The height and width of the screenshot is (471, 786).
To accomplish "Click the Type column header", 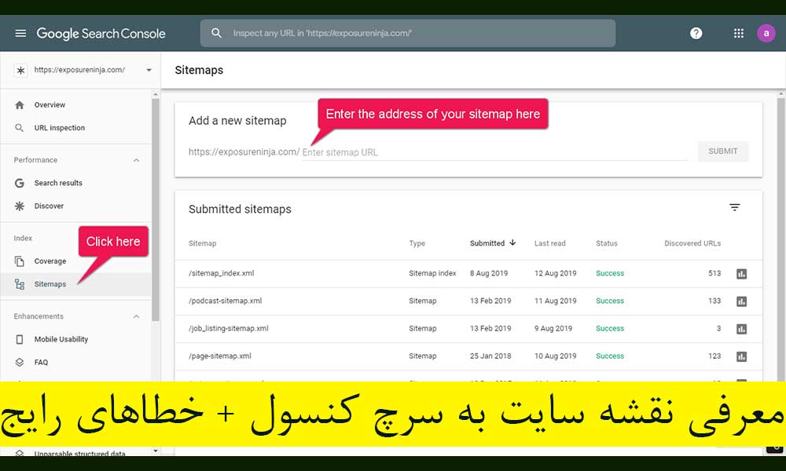I will point(417,243).
